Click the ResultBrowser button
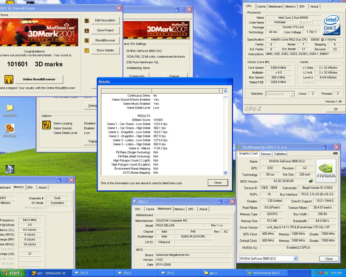This screenshot has width=346, height=277. pos(105,40)
